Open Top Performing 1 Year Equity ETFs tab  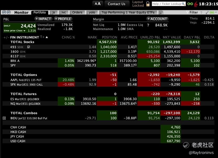click(x=128, y=12)
